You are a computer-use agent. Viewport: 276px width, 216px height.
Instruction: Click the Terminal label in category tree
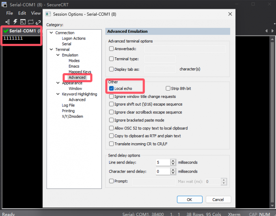coord(63,49)
